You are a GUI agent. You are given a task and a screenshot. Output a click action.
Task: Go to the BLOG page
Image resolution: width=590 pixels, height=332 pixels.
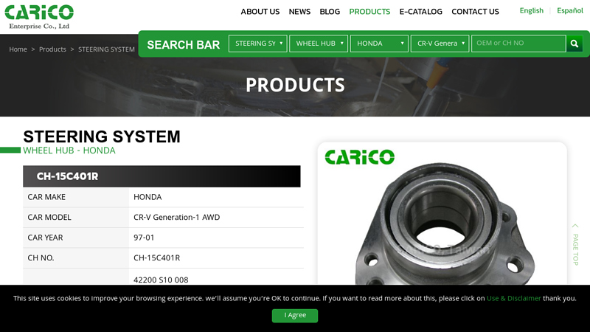(330, 12)
